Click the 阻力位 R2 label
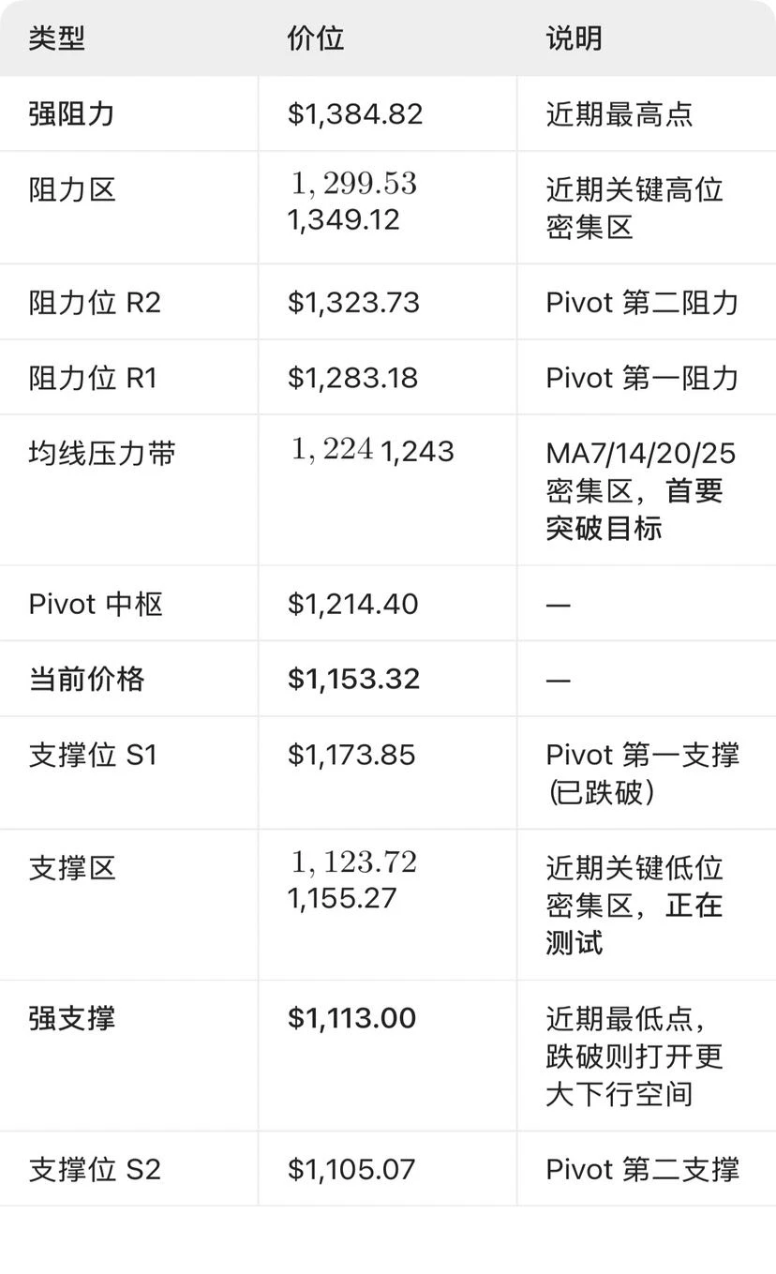This screenshot has height=1274, width=776. click(x=95, y=303)
